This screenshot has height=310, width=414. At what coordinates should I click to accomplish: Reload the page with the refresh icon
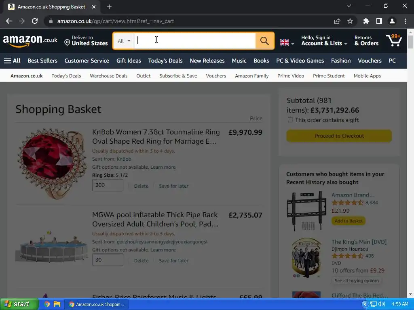pos(35,21)
